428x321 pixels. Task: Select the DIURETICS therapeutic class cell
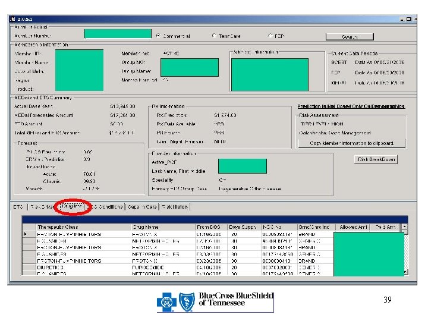pyautogui.click(x=84, y=267)
